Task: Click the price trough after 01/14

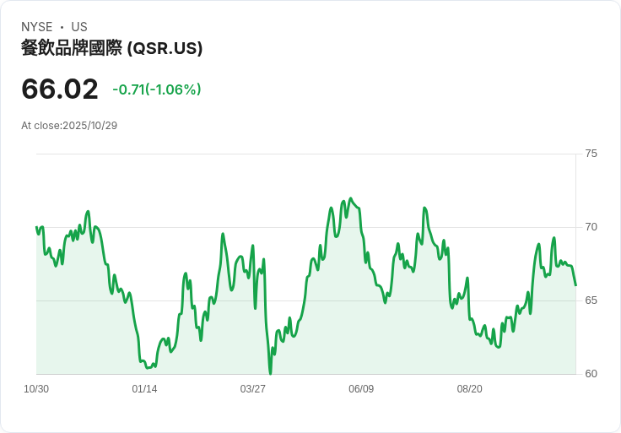Action: [148, 368]
